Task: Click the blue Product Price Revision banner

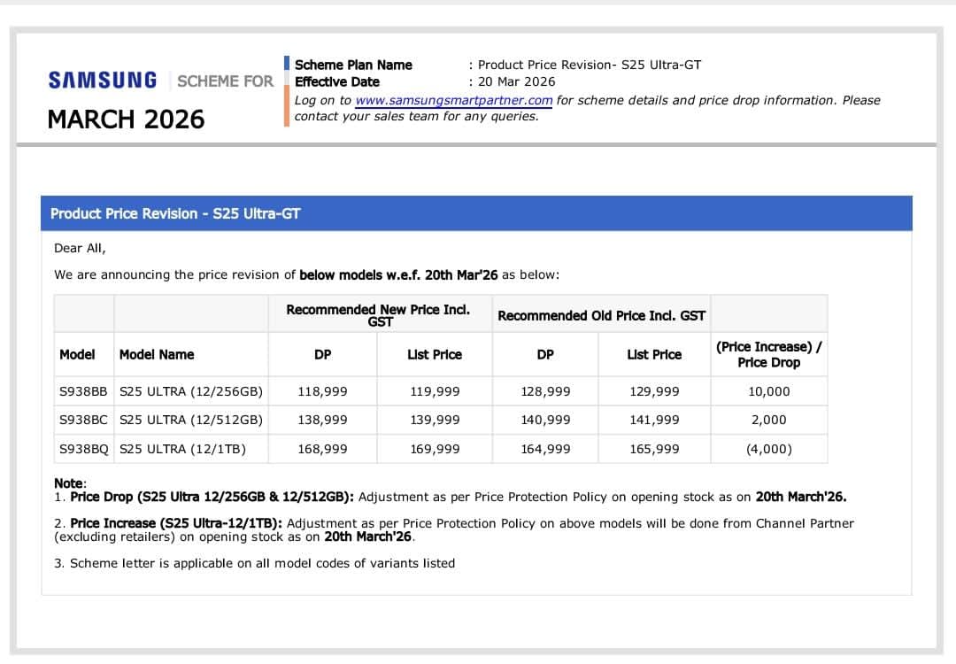Action: click(x=476, y=213)
